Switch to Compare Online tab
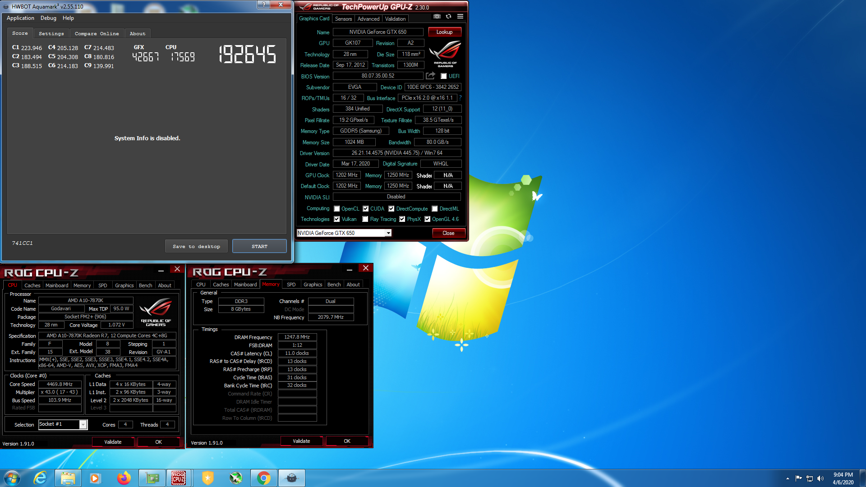 coord(97,34)
